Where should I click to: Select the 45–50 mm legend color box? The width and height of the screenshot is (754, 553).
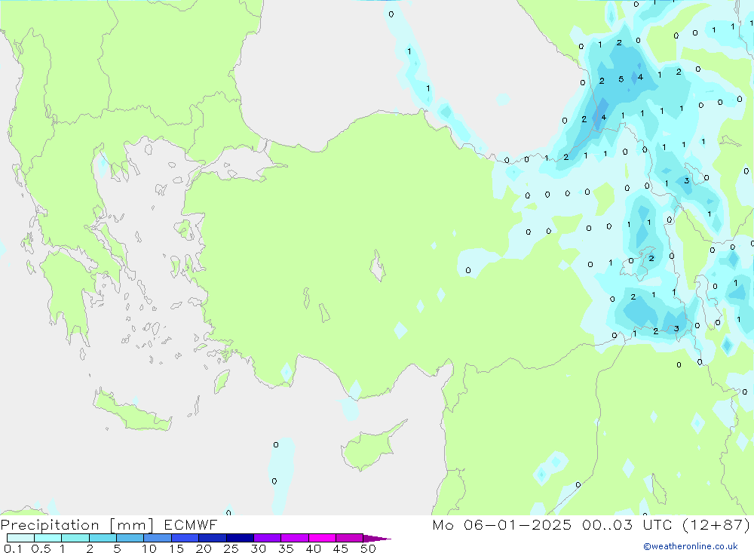pos(349,538)
